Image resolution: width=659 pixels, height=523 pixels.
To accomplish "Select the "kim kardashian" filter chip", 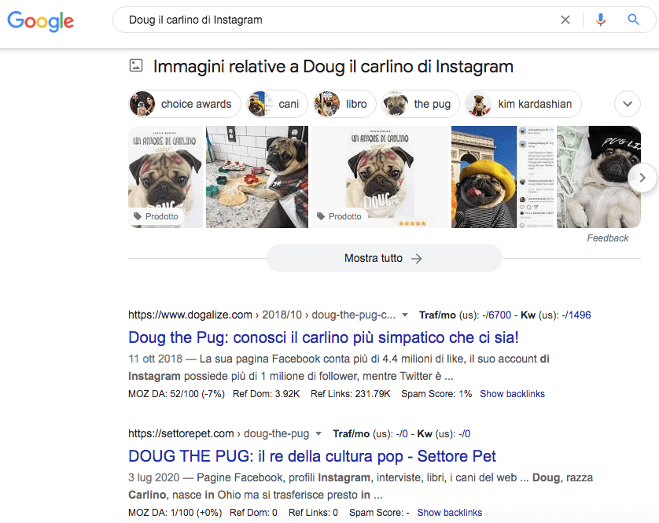I will (x=523, y=104).
